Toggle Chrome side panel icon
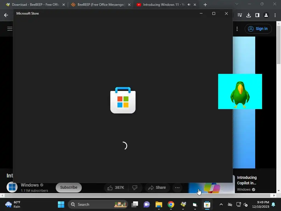281x211 pixels. (x=257, y=15)
